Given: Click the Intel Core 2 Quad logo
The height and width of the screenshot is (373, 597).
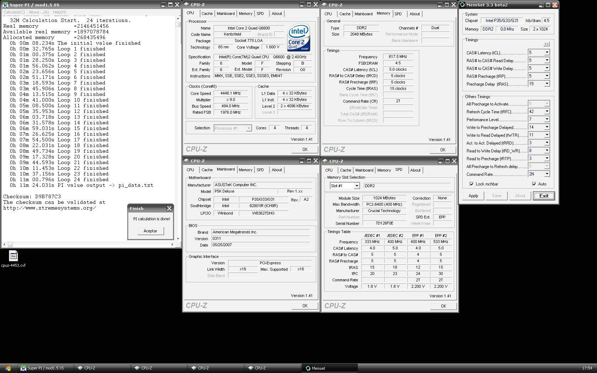Looking at the screenshot, I should (298, 38).
